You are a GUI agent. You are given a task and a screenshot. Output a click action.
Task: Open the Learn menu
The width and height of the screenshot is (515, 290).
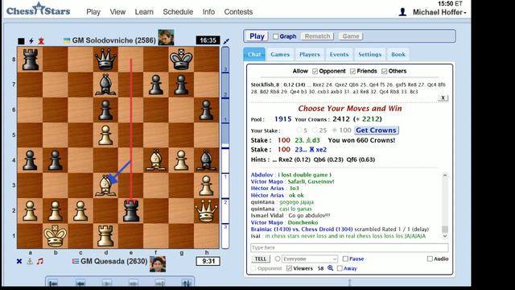pyautogui.click(x=144, y=12)
